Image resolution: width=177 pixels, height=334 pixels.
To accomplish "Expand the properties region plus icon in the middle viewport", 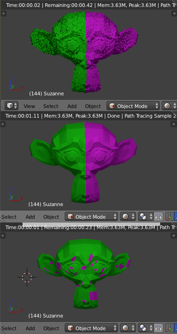I will click(174, 125).
